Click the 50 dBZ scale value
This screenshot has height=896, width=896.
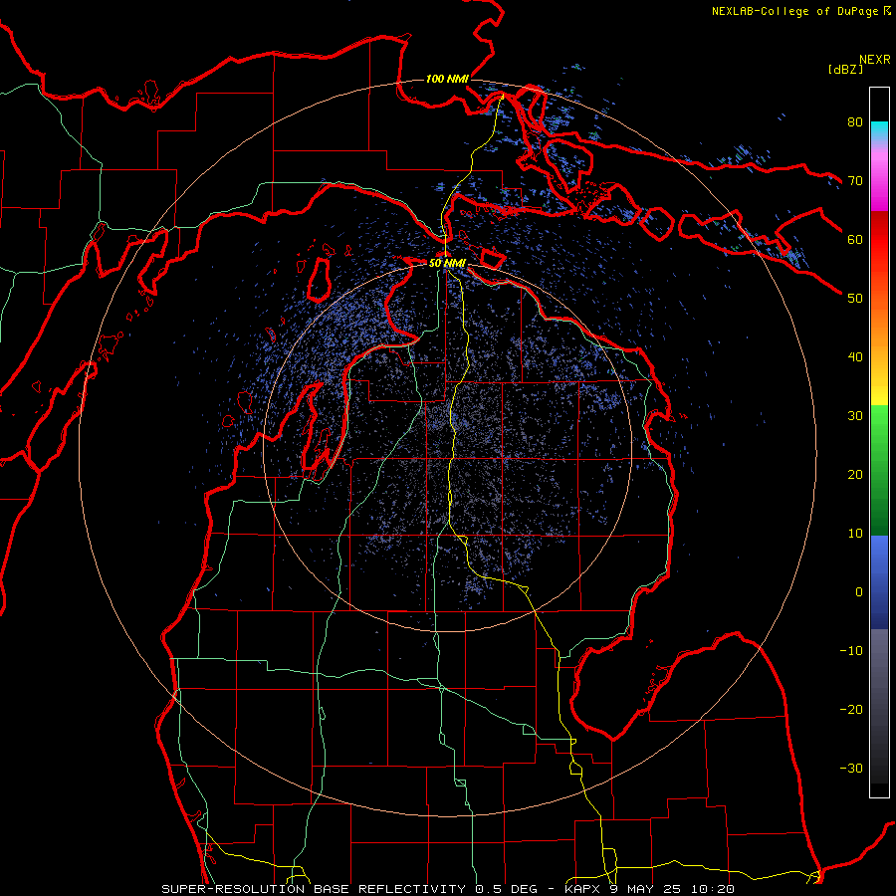pyautogui.click(x=855, y=299)
